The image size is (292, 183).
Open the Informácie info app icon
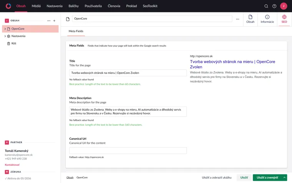(267, 17)
